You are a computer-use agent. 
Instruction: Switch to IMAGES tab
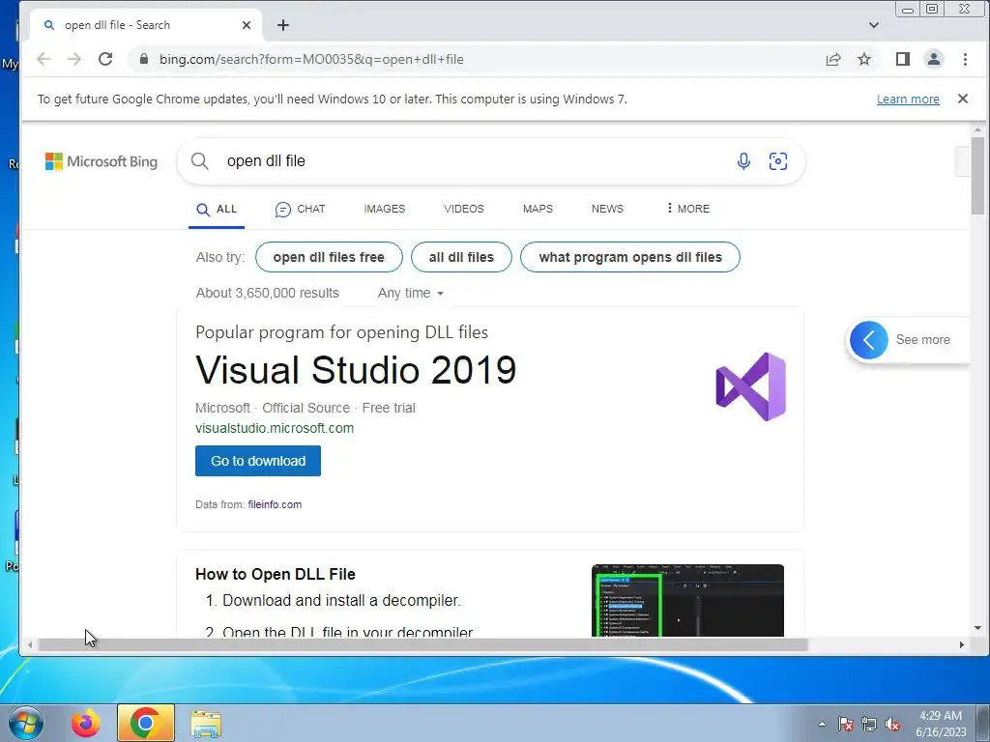coord(385,209)
